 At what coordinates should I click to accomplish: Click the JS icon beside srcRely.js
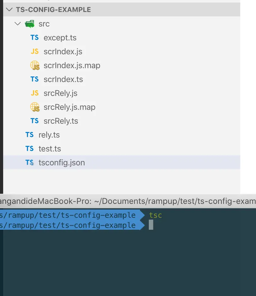[35, 93]
